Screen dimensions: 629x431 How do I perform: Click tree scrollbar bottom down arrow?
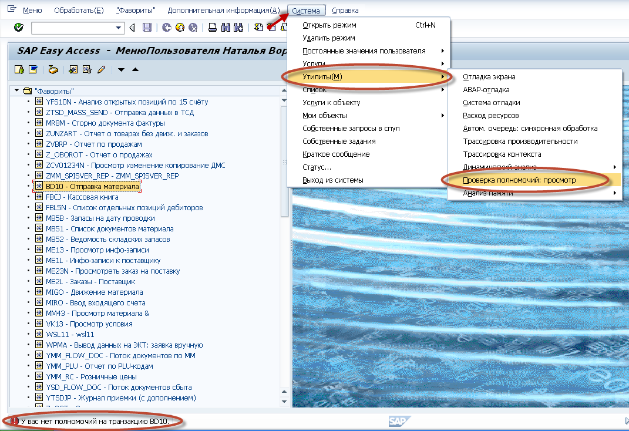point(284,401)
